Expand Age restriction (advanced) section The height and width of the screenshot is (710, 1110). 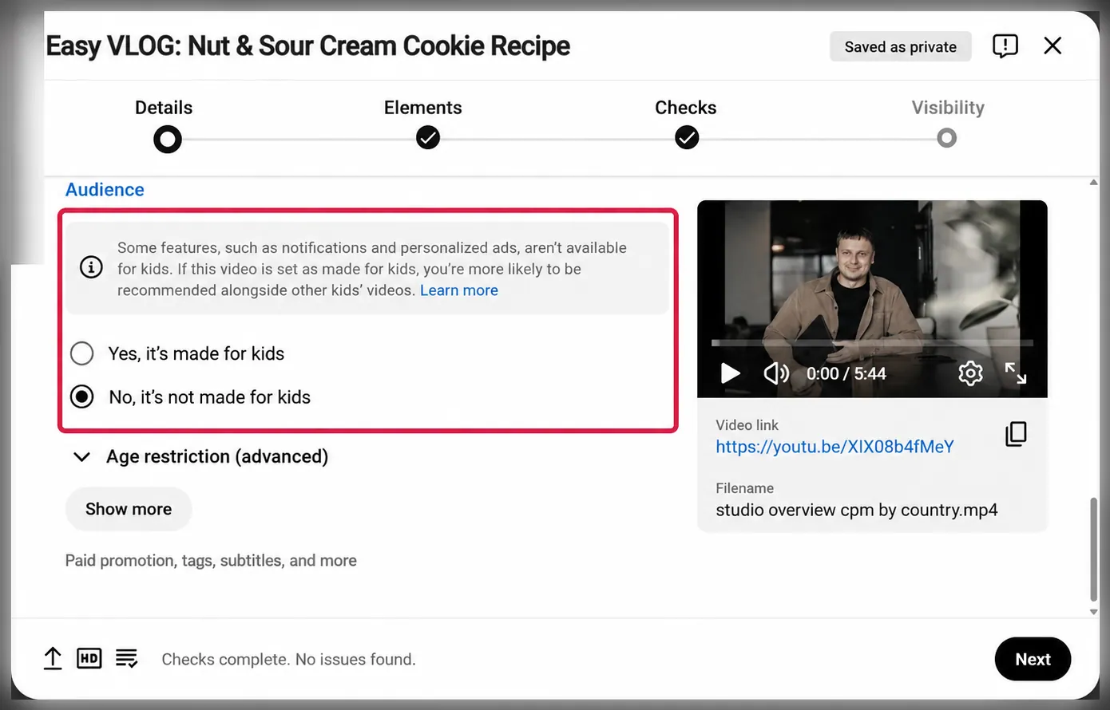click(200, 456)
